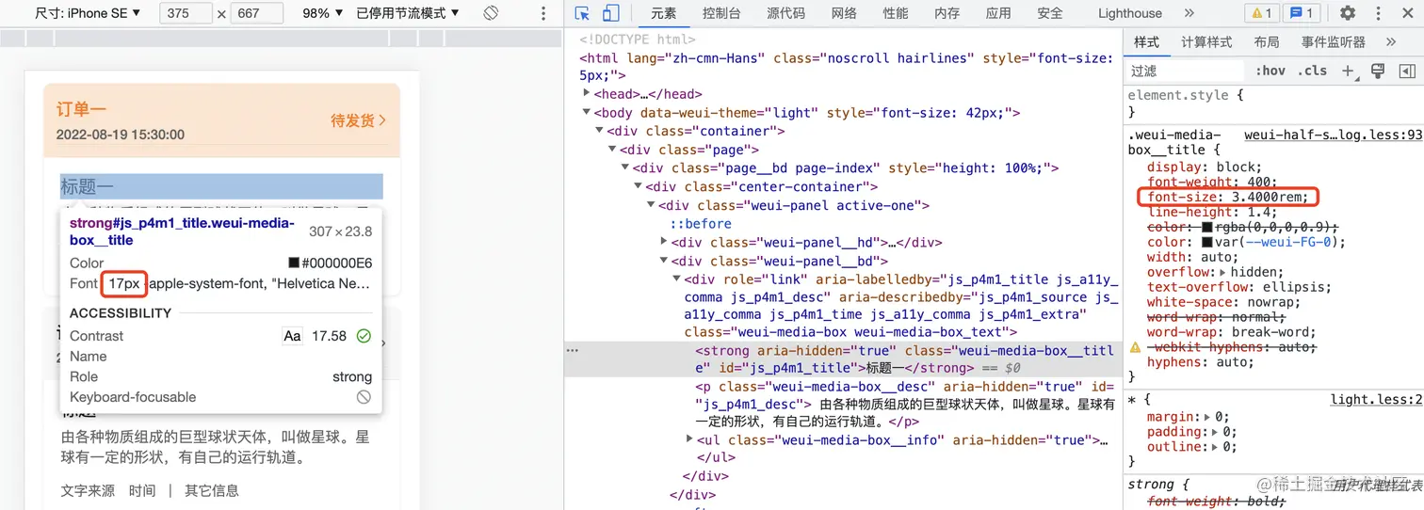Toggle the :hov element state panel
The image size is (1424, 510).
coord(1270,71)
